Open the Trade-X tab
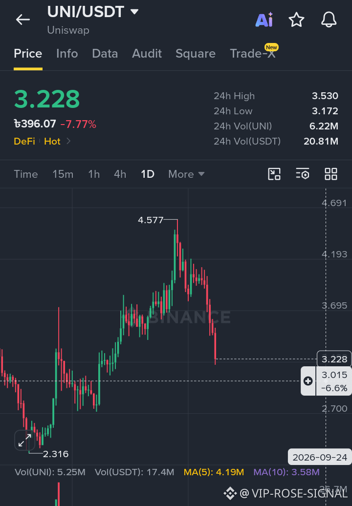Image resolution: width=352 pixels, height=506 pixels. pyautogui.click(x=253, y=54)
